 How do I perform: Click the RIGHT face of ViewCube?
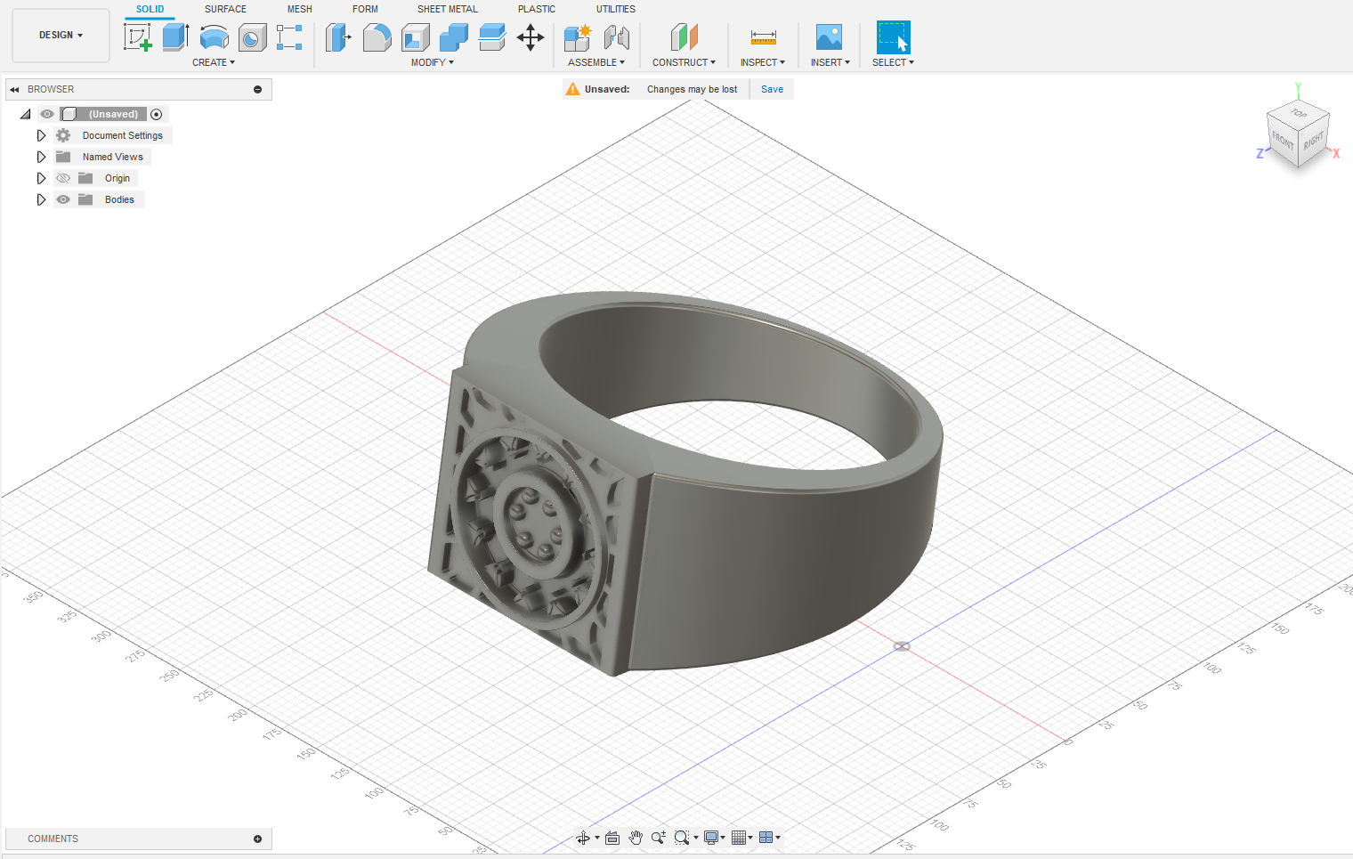pyautogui.click(x=1313, y=141)
